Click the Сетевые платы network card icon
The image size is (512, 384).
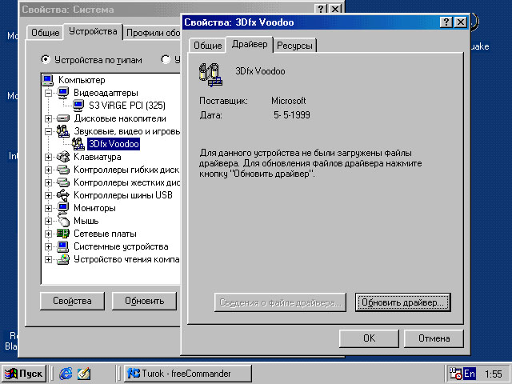63,234
